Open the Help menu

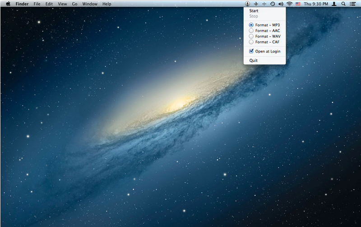[x=107, y=4]
